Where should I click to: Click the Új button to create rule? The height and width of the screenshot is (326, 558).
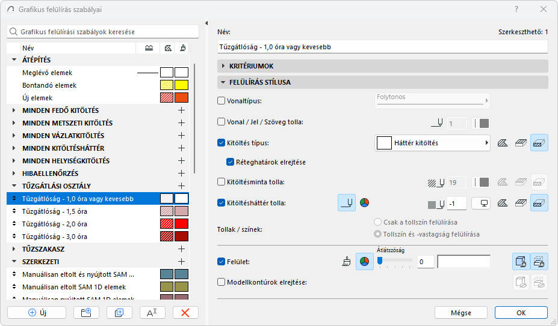pos(37,313)
